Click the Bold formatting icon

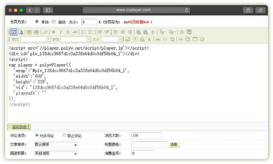[54, 32]
